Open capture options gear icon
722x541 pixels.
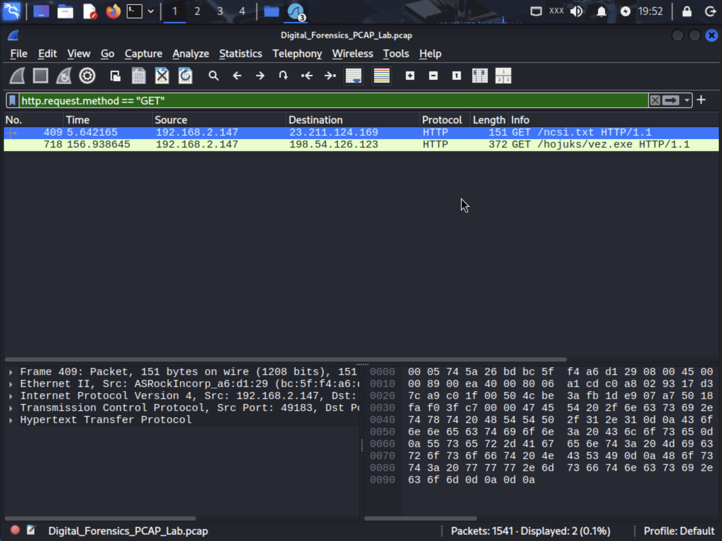click(x=87, y=76)
